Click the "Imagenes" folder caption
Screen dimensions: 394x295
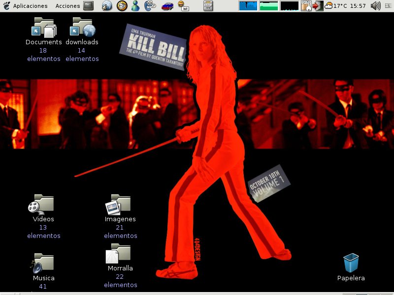tap(120, 219)
